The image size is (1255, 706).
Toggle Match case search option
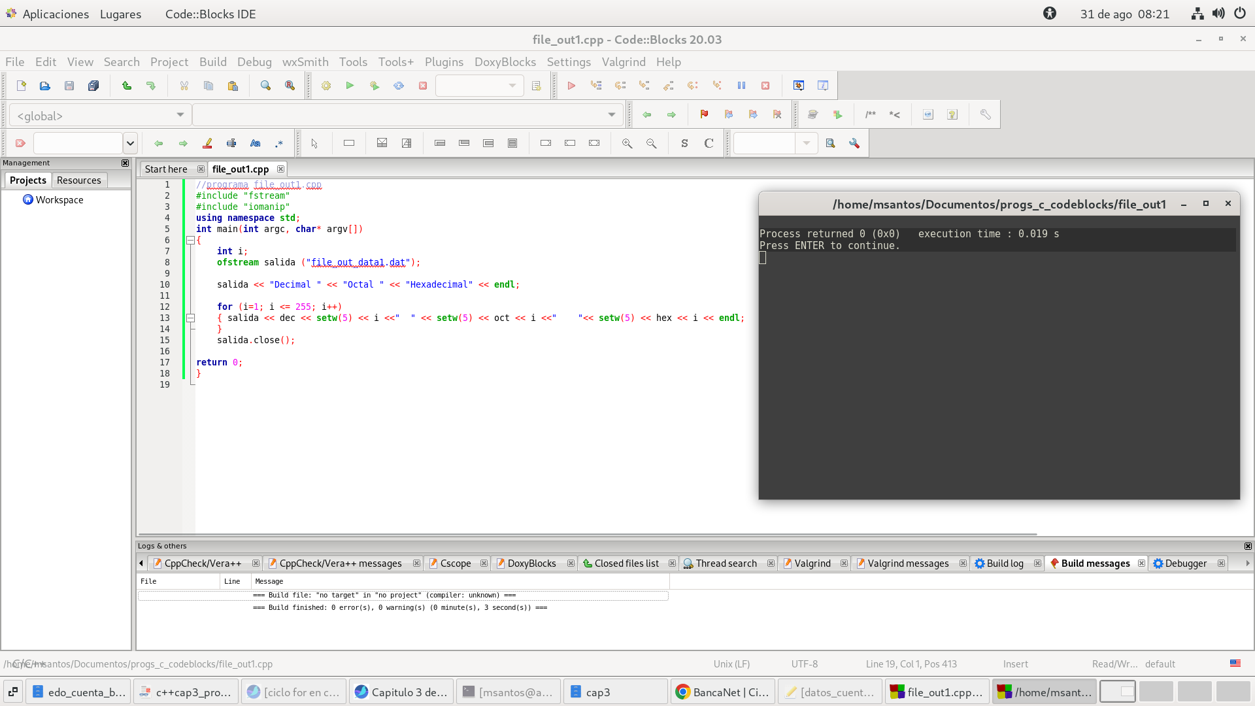pyautogui.click(x=255, y=143)
